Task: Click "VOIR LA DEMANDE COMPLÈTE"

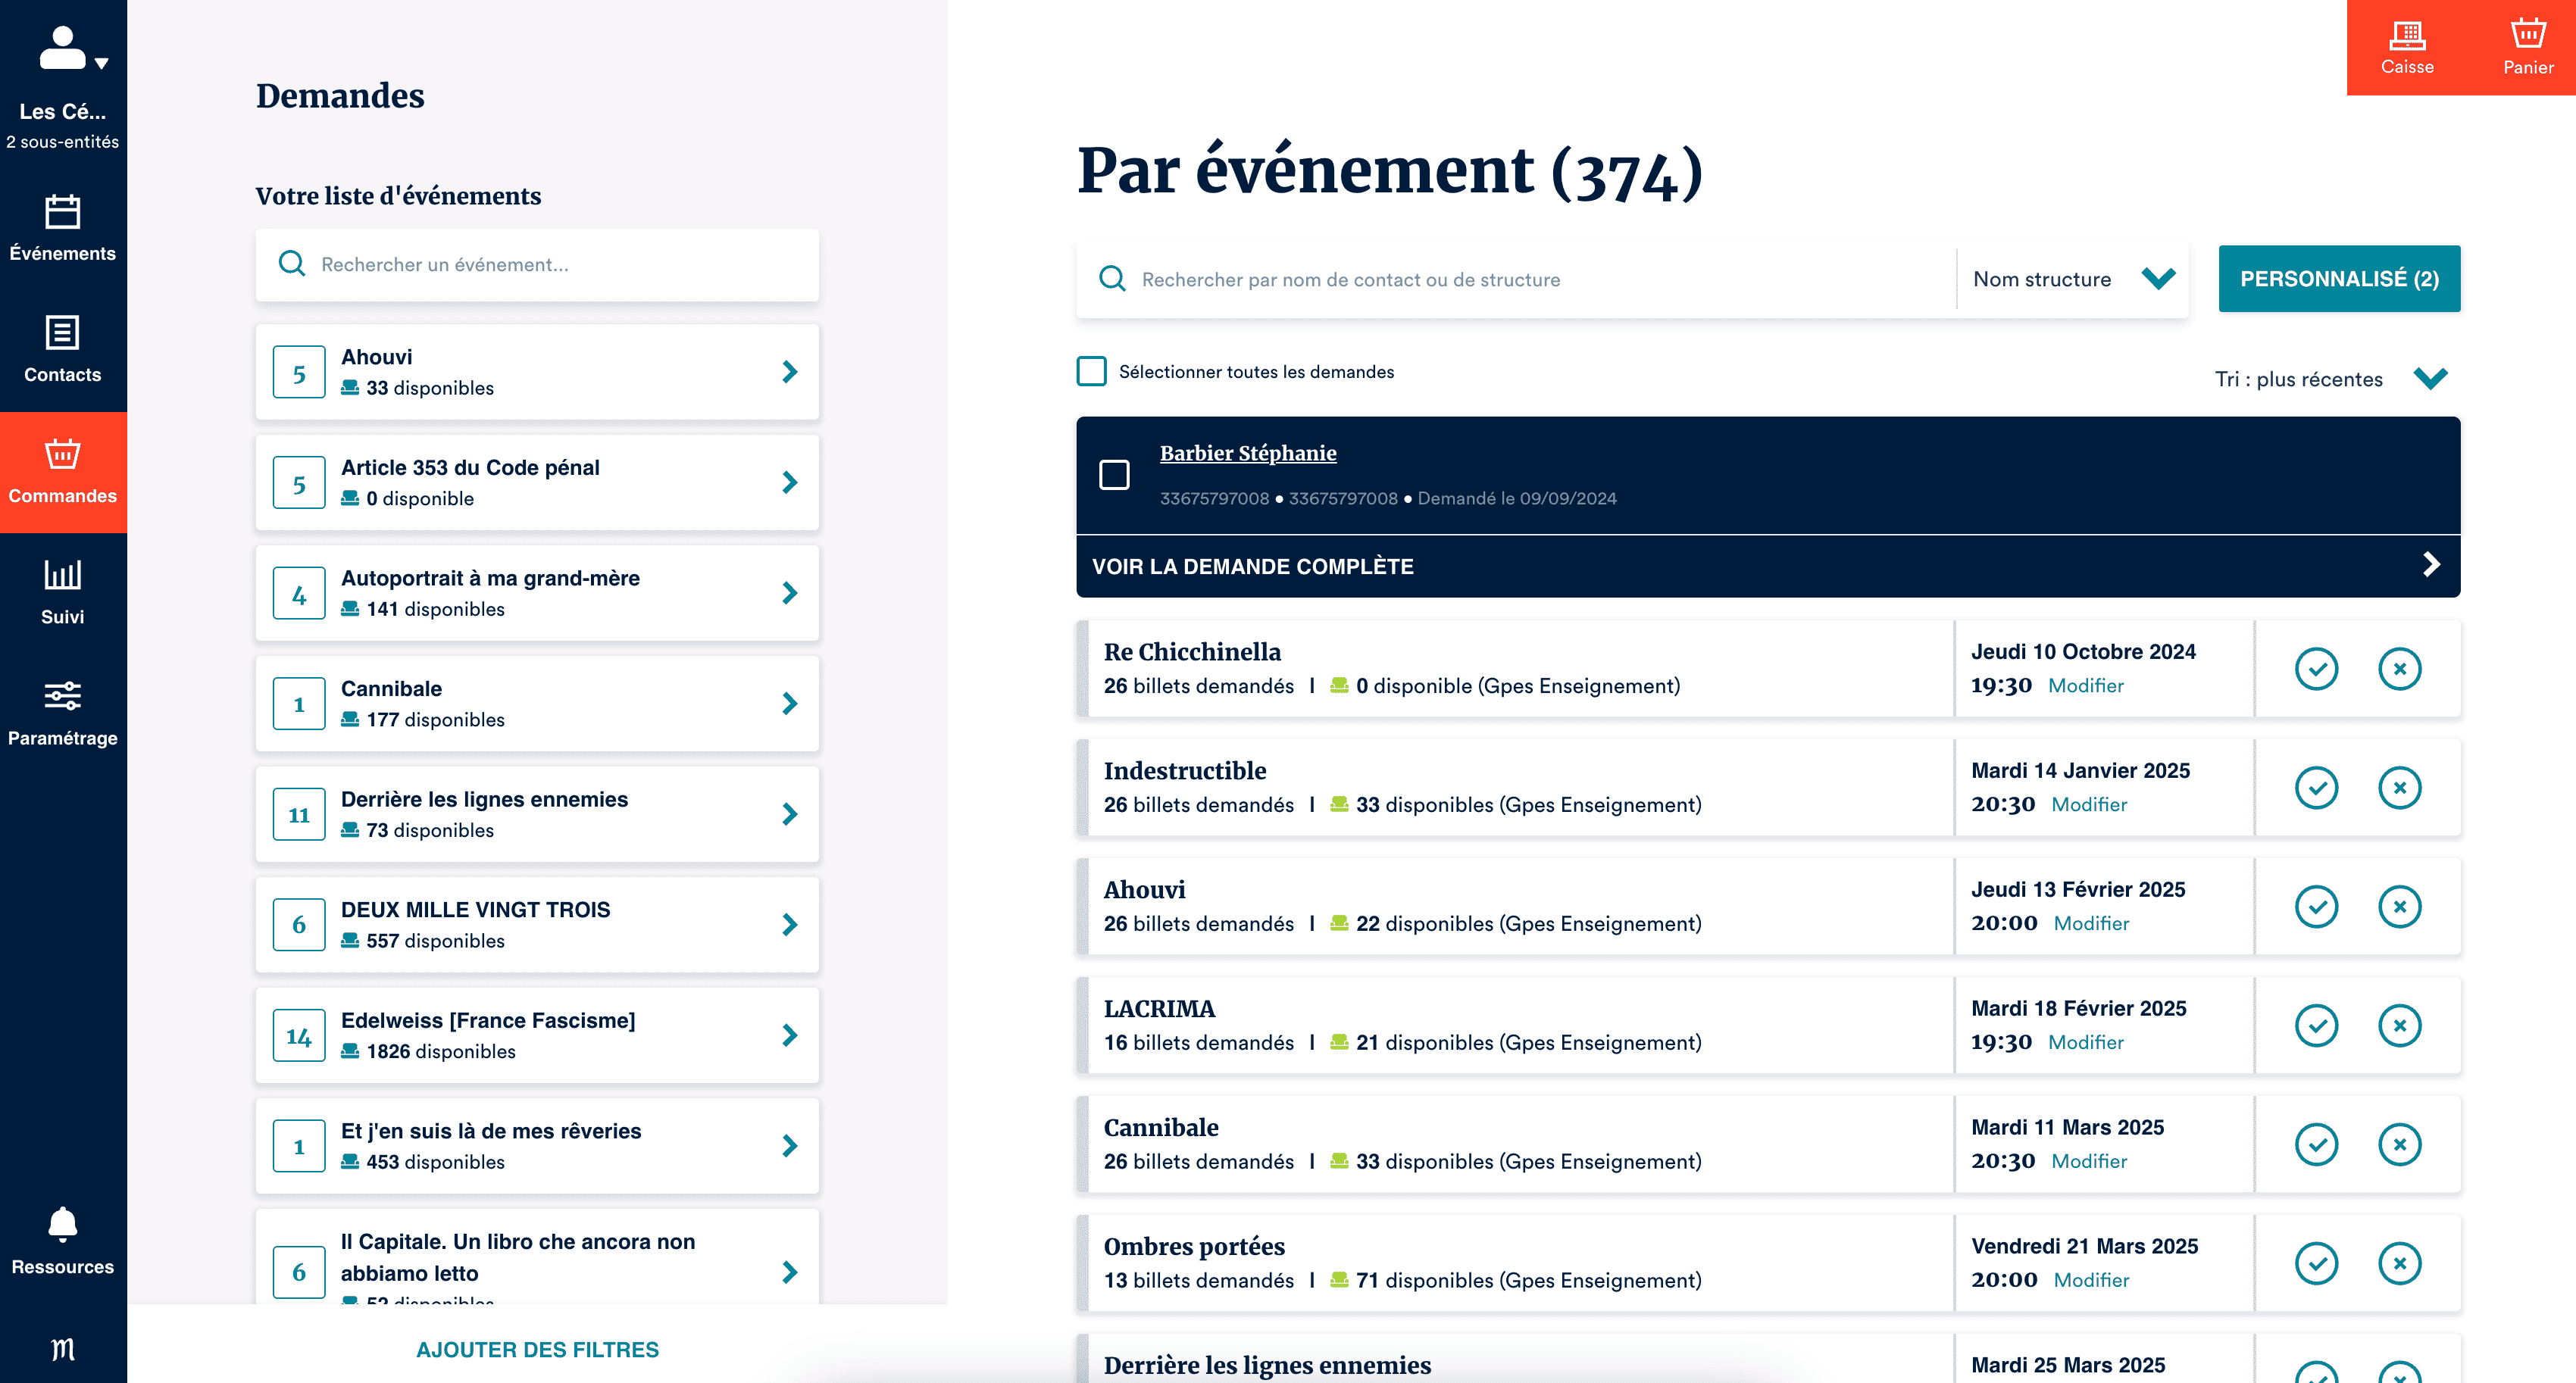Action: click(1252, 565)
